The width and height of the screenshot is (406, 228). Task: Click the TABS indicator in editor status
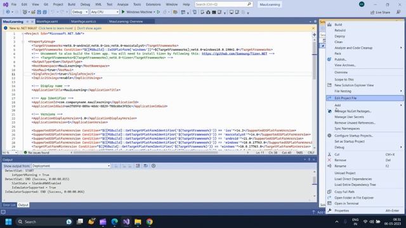299,153
